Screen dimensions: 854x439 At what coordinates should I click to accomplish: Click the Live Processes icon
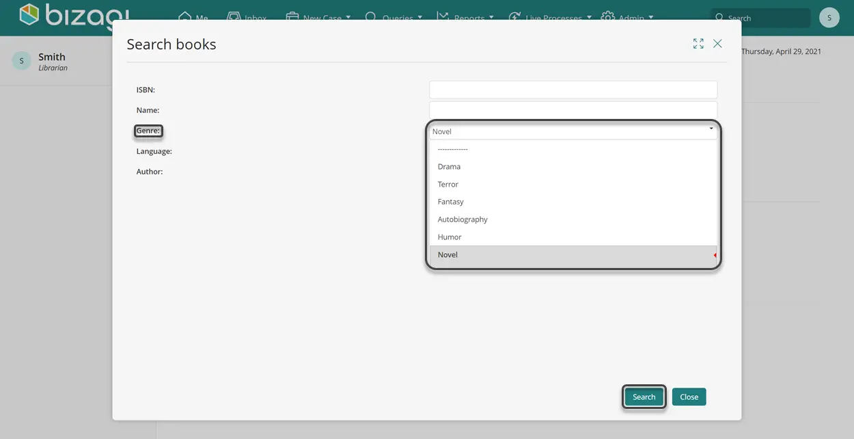[515, 16]
